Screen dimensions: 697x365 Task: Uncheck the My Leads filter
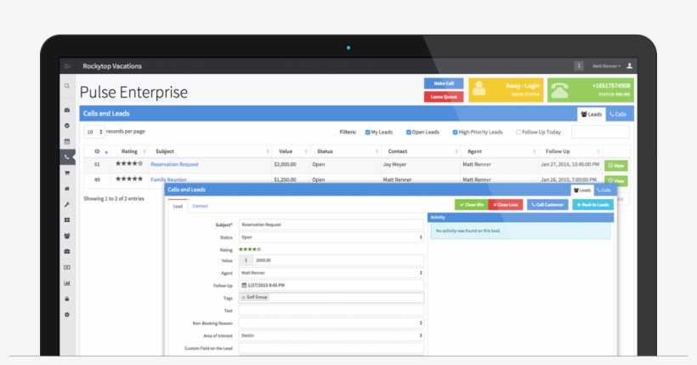point(367,132)
